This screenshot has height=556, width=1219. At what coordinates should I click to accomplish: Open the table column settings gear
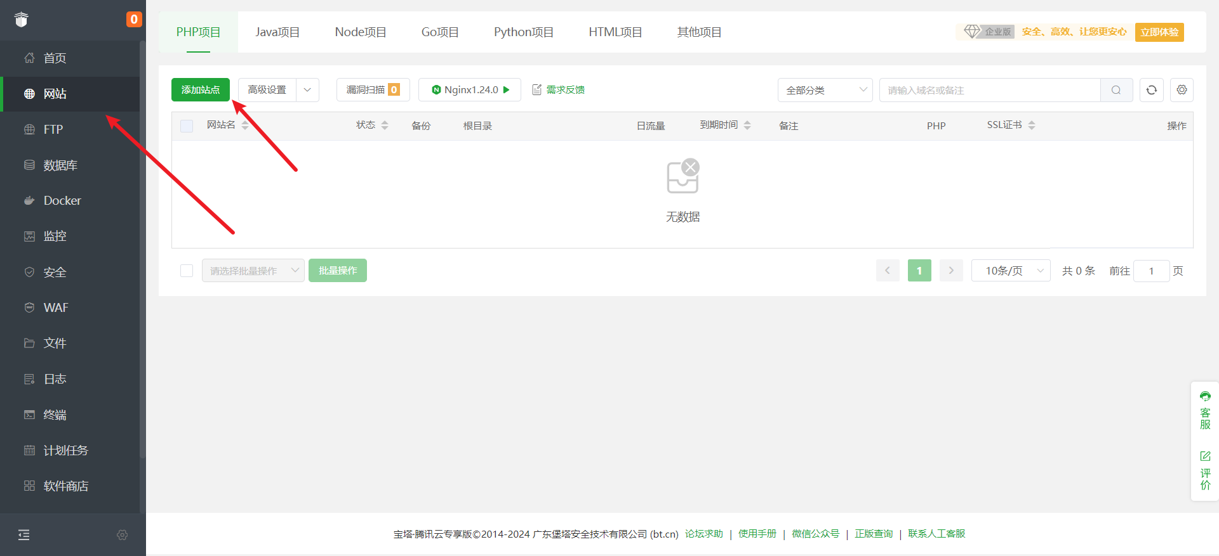click(1182, 90)
